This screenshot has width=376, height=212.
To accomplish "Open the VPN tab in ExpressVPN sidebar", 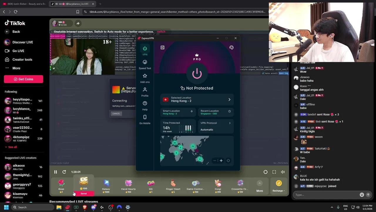I will [x=145, y=50].
